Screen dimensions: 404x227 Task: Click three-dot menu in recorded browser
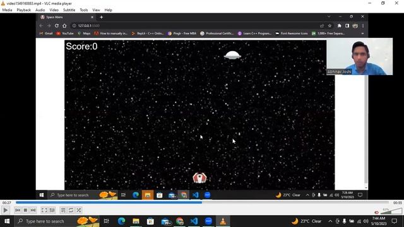[363, 26]
